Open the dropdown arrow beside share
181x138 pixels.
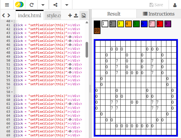coord(67,5)
